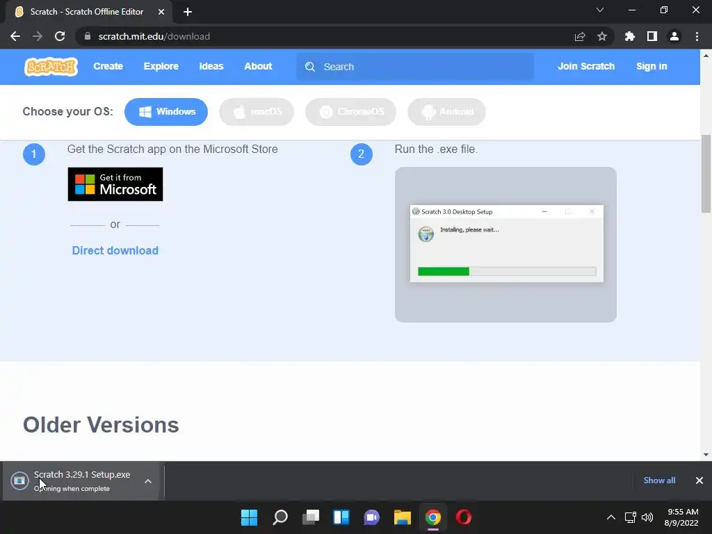Click the volume speaker tray icon

click(647, 517)
